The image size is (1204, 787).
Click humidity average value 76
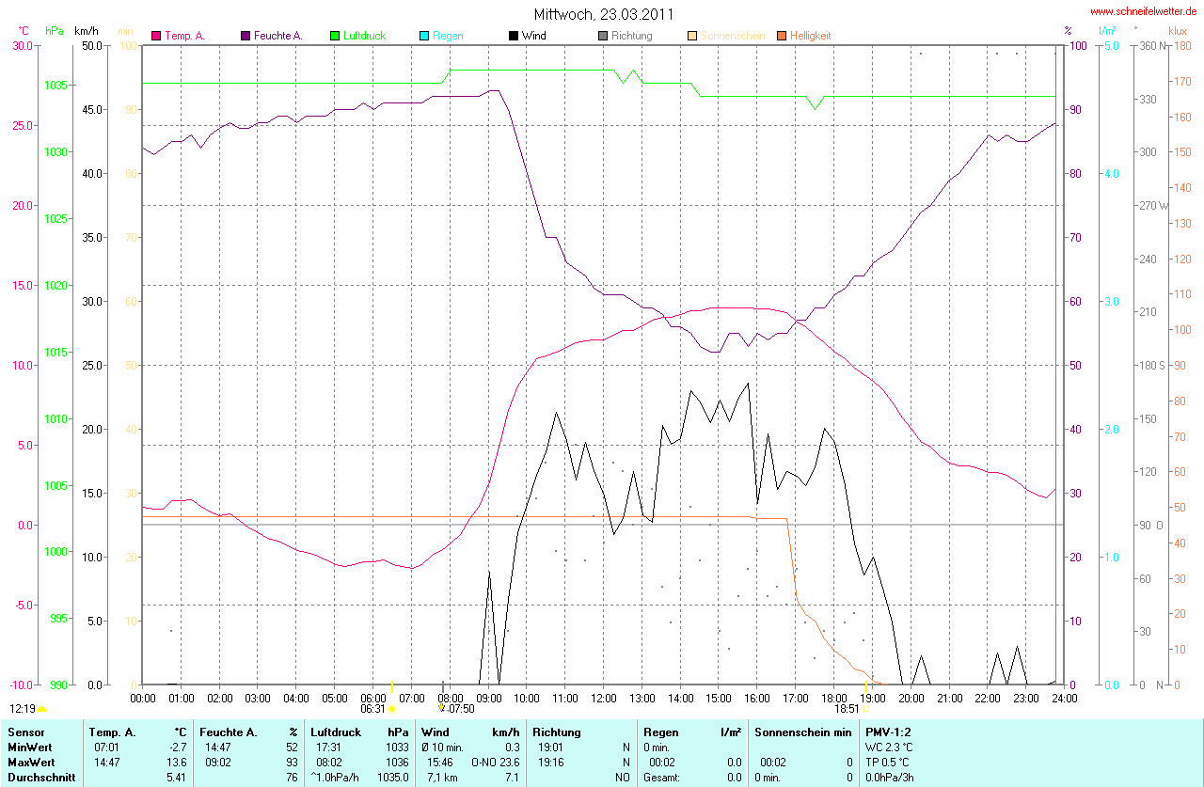[x=292, y=778]
